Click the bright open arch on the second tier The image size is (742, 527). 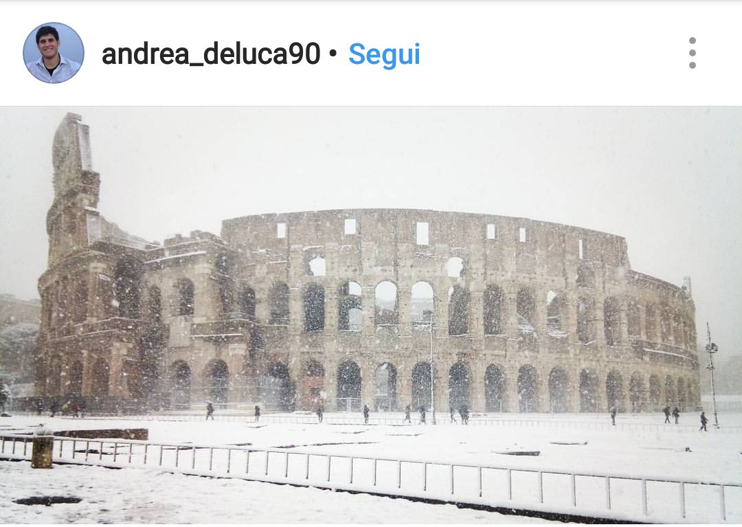point(386,303)
